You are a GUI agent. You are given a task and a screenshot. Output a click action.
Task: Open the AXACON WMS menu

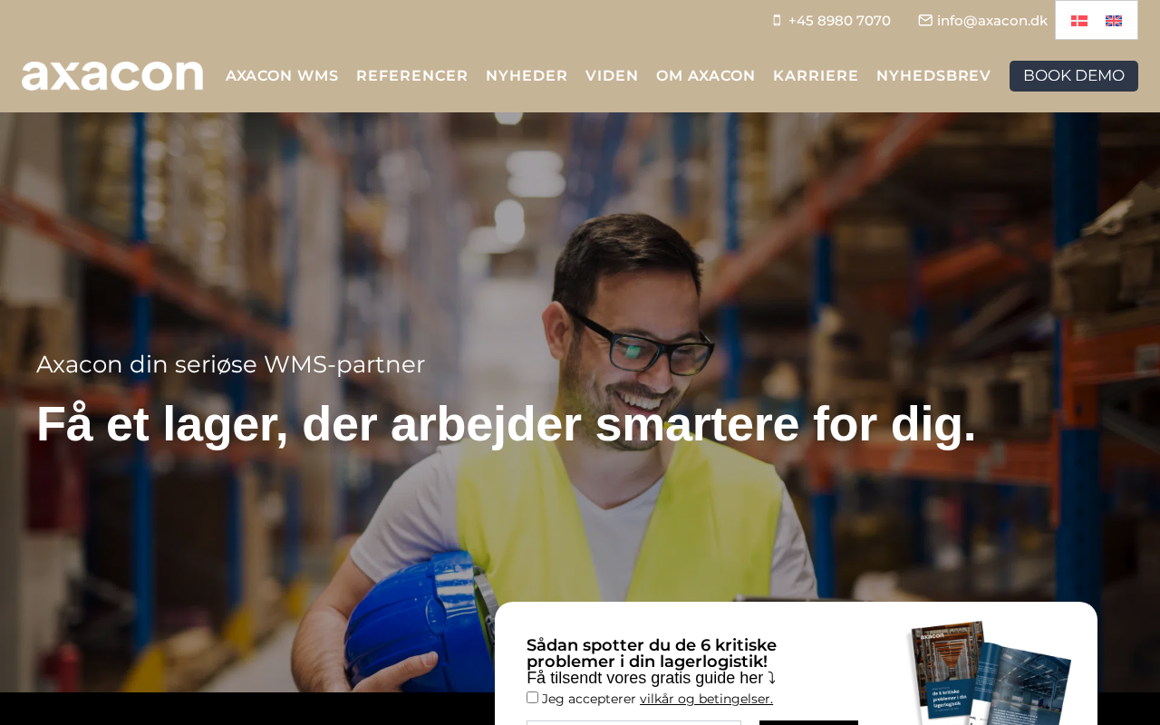(x=282, y=76)
